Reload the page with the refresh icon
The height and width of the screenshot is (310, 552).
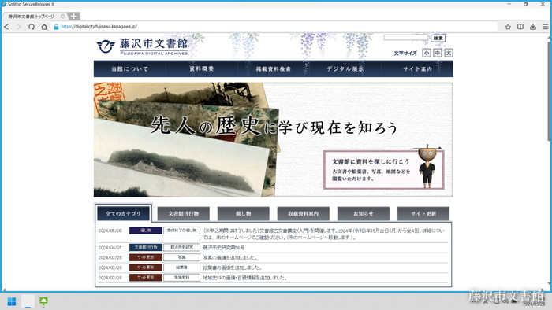point(32,27)
